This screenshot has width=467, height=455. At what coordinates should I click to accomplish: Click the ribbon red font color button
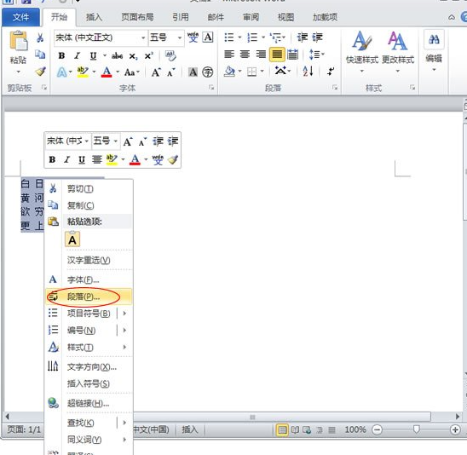pyautogui.click(x=107, y=72)
